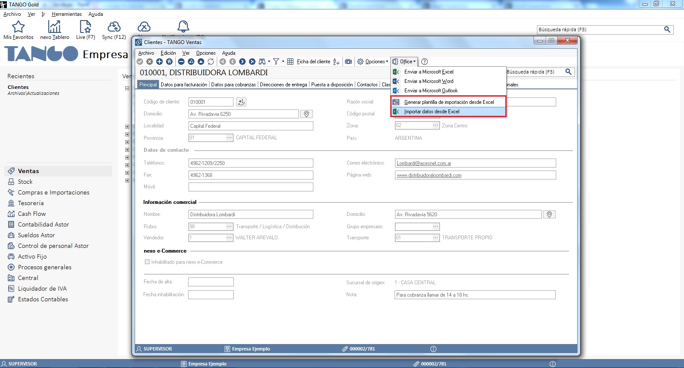The width and height of the screenshot is (684, 368).
Task: Click the camera icon in the toolbar
Action: coord(348,62)
